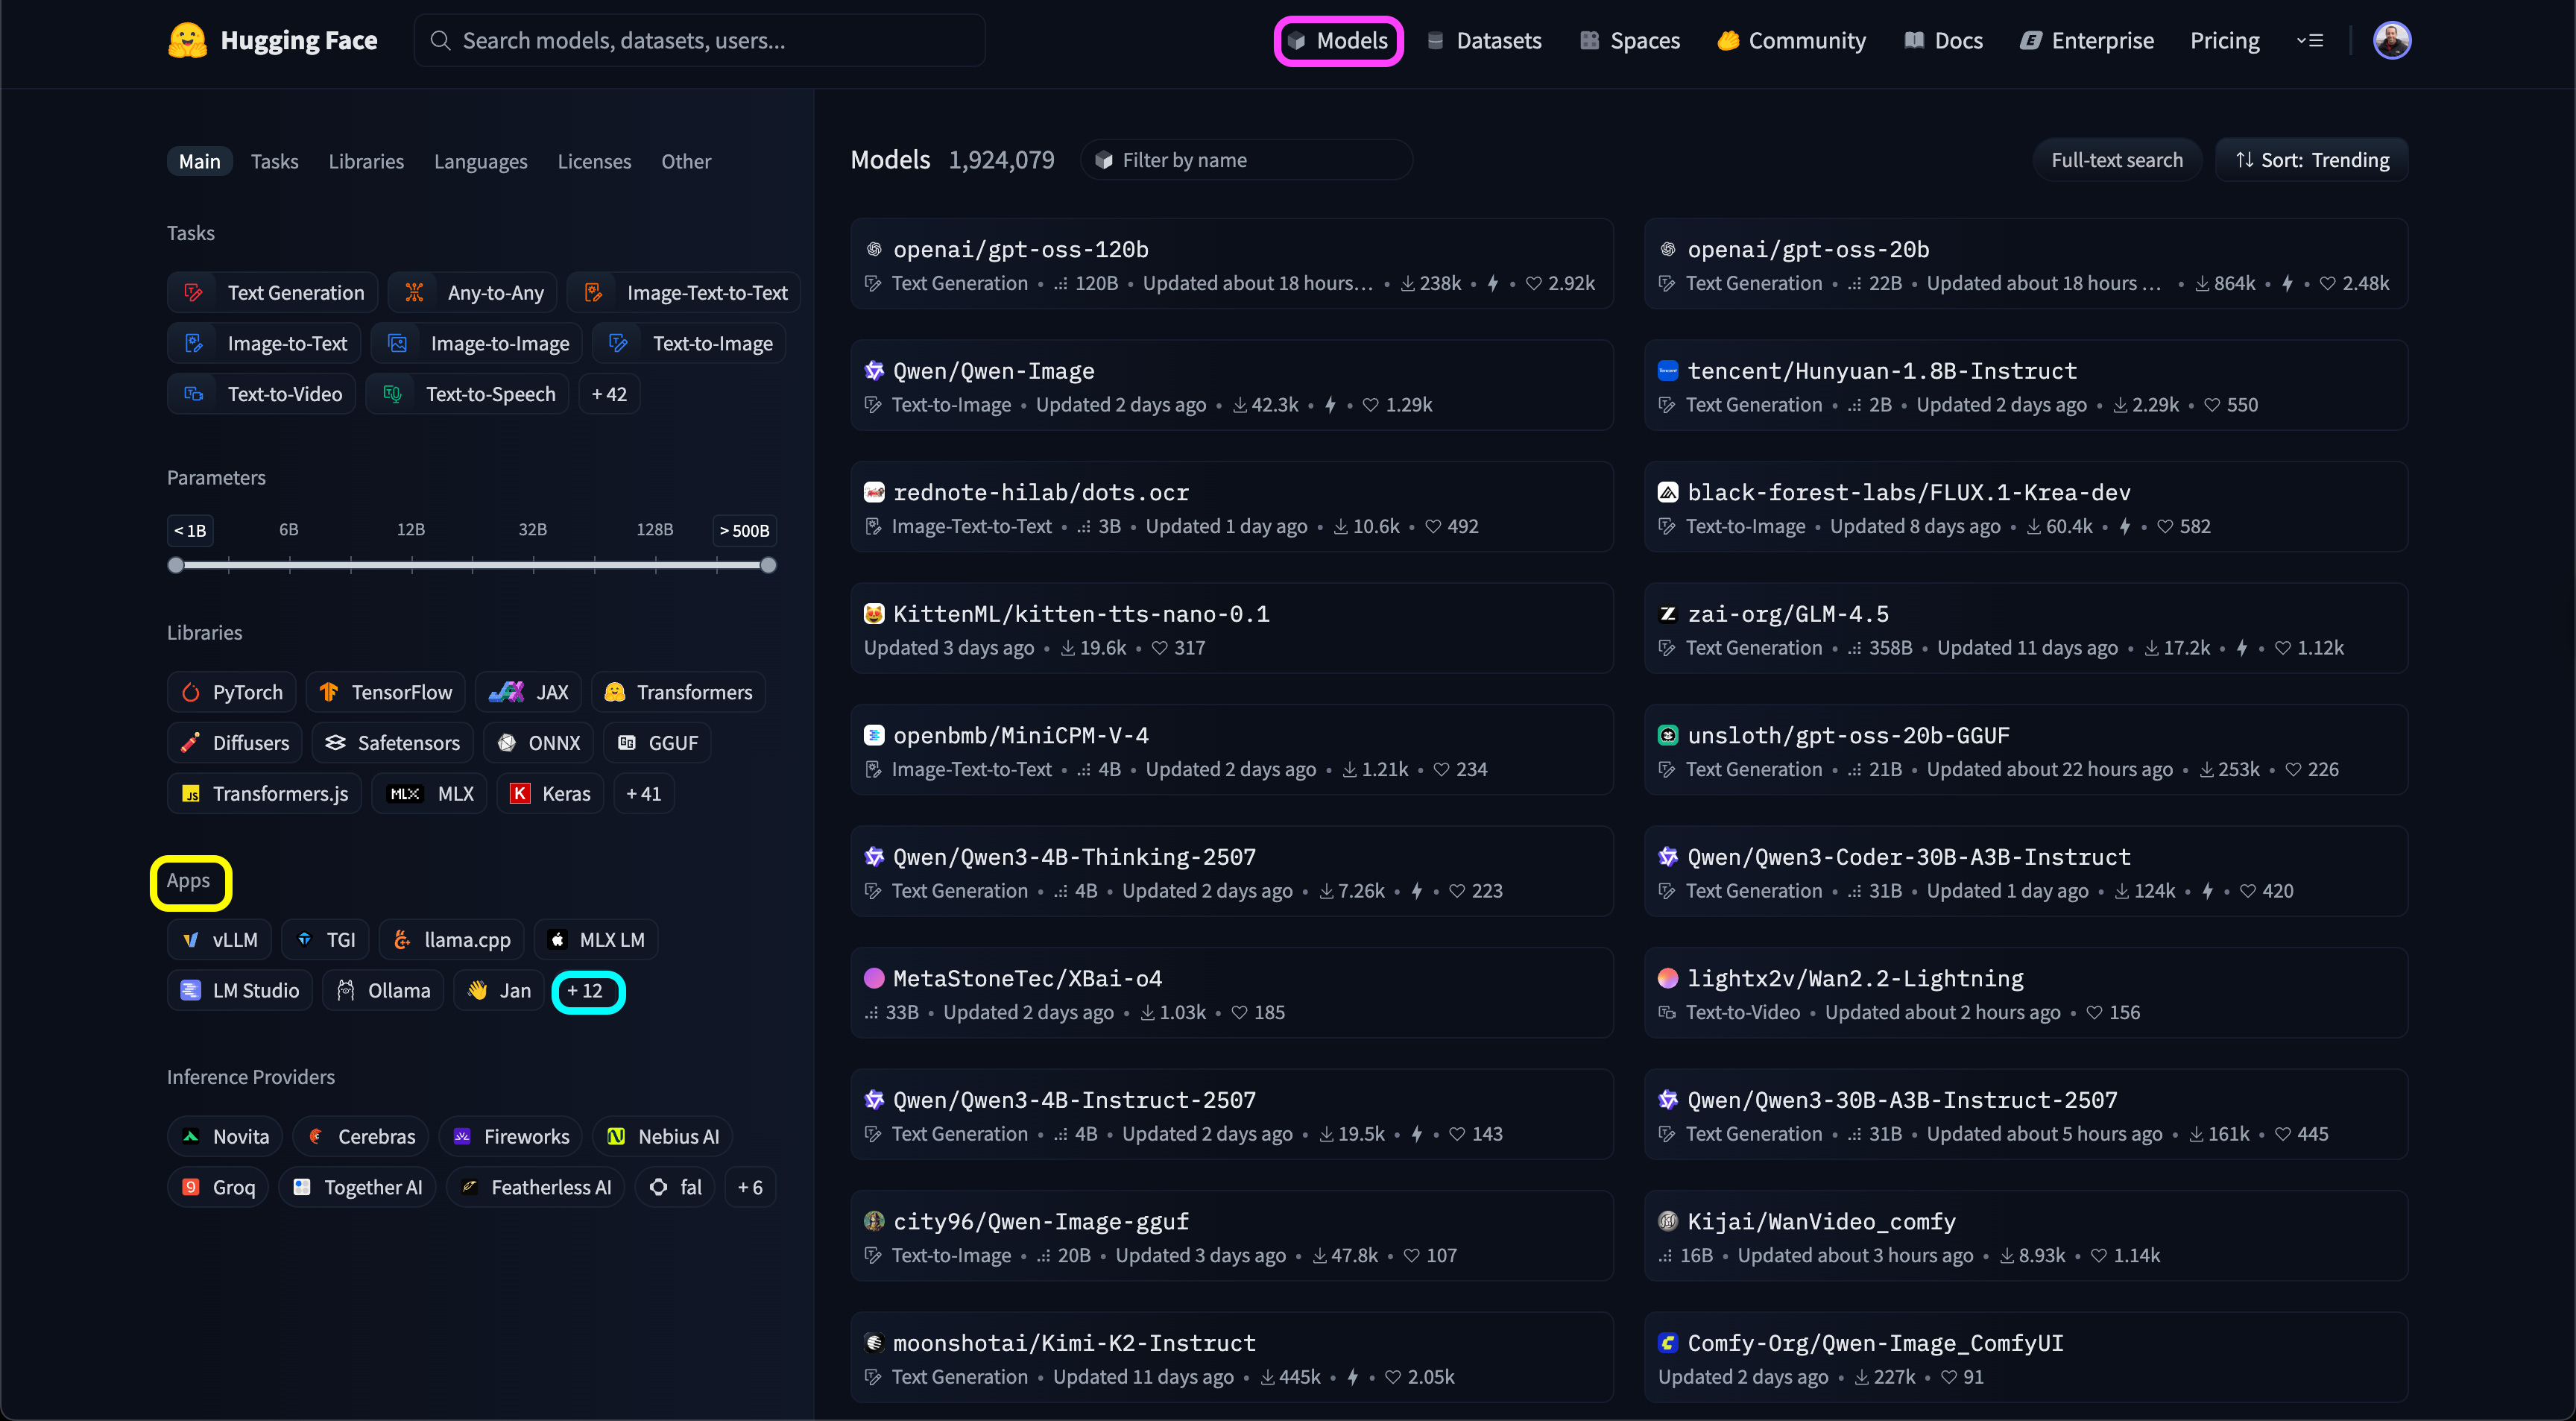Expand the +42 more tasks list
Viewport: 2576px width, 1421px height.
click(608, 394)
